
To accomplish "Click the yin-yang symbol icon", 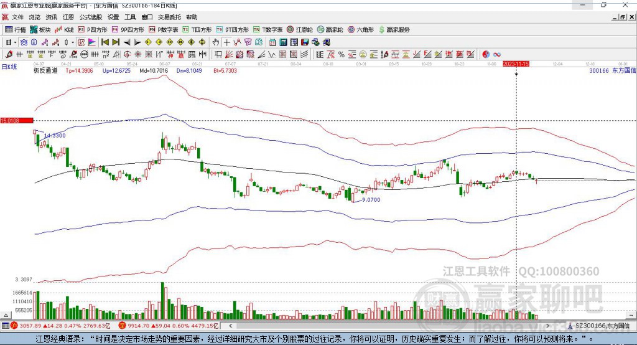I will (x=486, y=54).
